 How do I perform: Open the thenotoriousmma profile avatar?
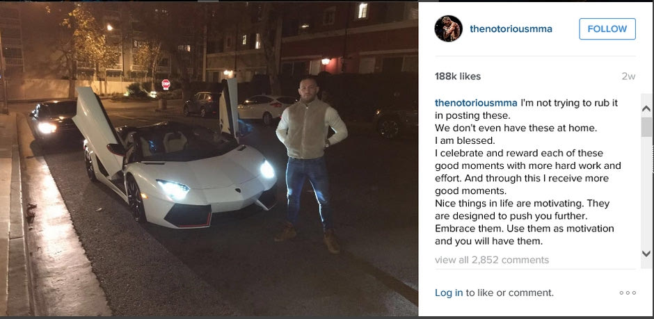click(x=448, y=29)
